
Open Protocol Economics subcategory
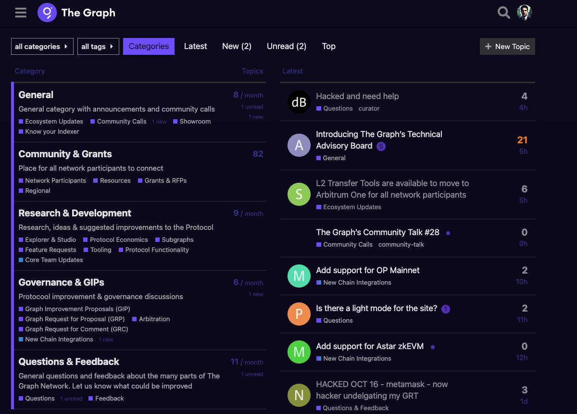(x=116, y=240)
